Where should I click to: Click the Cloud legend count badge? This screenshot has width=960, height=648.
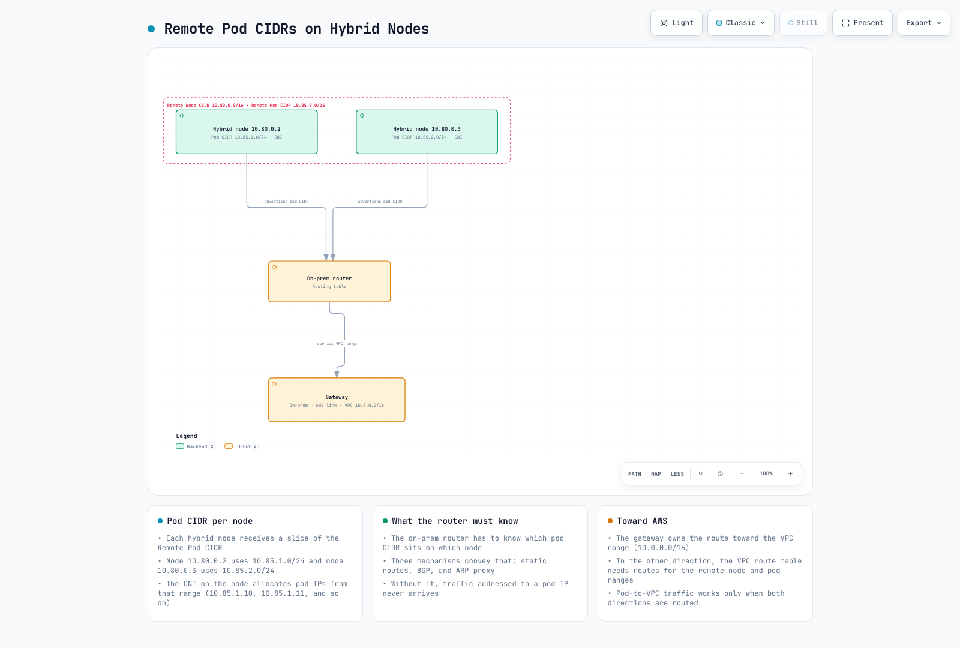(x=255, y=446)
